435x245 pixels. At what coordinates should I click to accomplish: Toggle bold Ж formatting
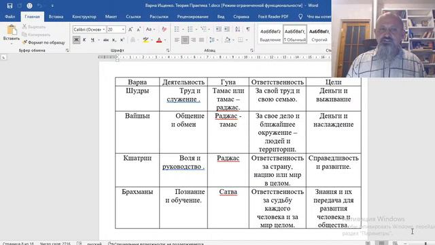[x=76, y=40]
